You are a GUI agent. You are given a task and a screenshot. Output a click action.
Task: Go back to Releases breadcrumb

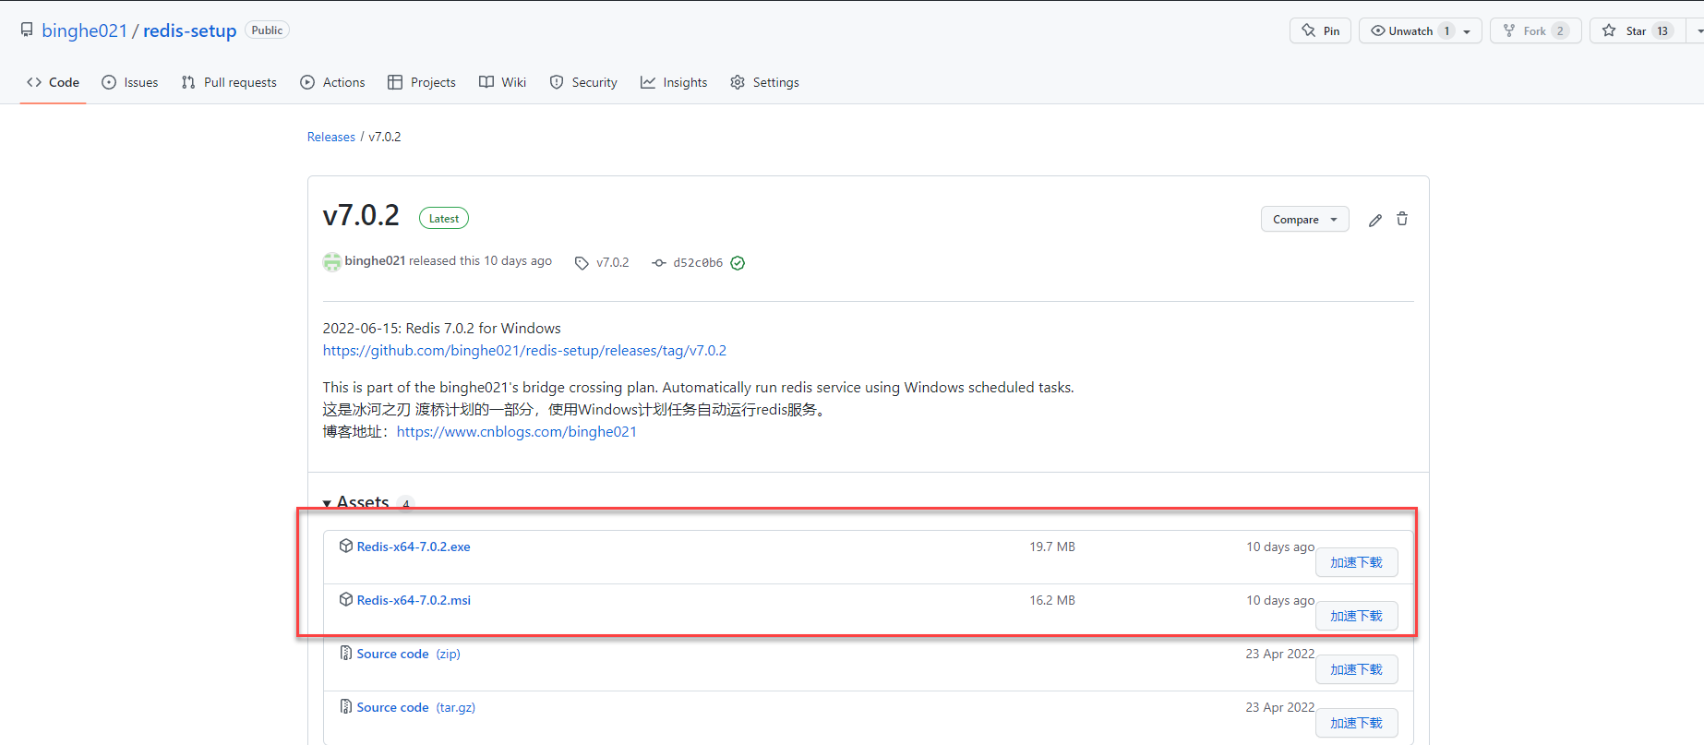pos(331,137)
